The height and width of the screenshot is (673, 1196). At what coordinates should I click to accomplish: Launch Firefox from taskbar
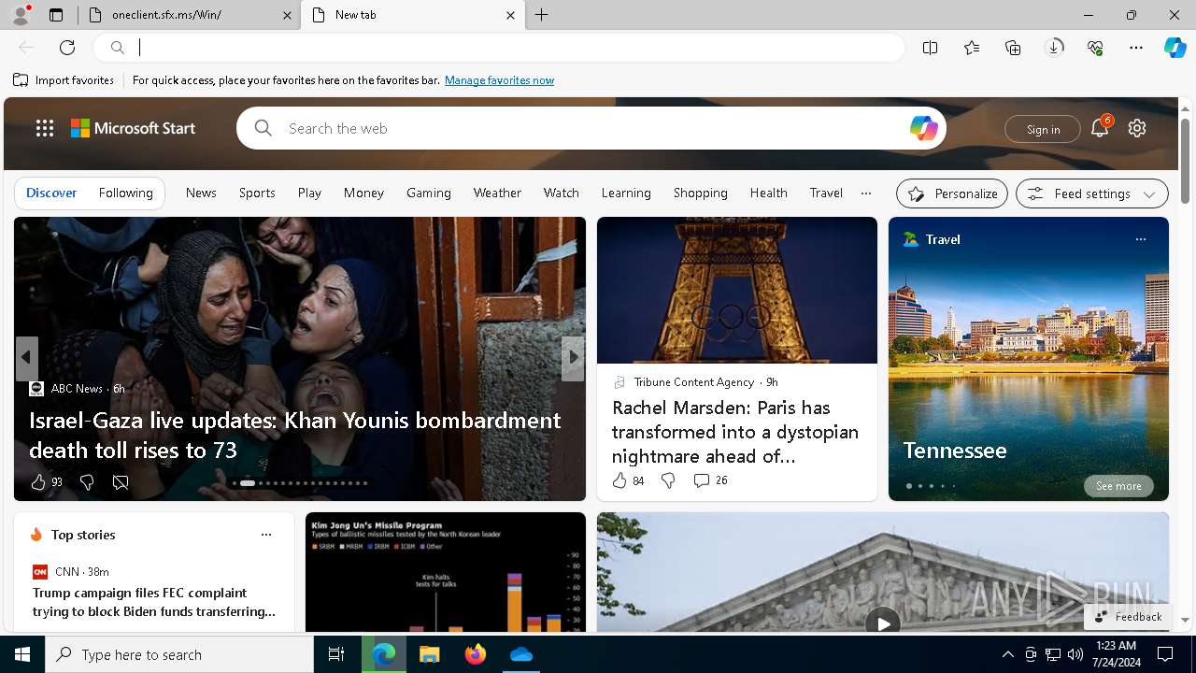point(475,654)
